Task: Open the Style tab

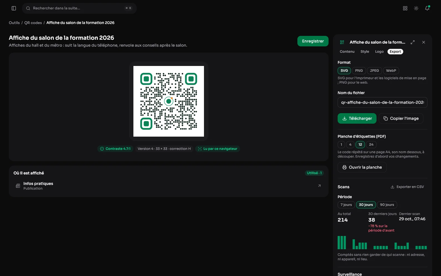Action: 365,52
